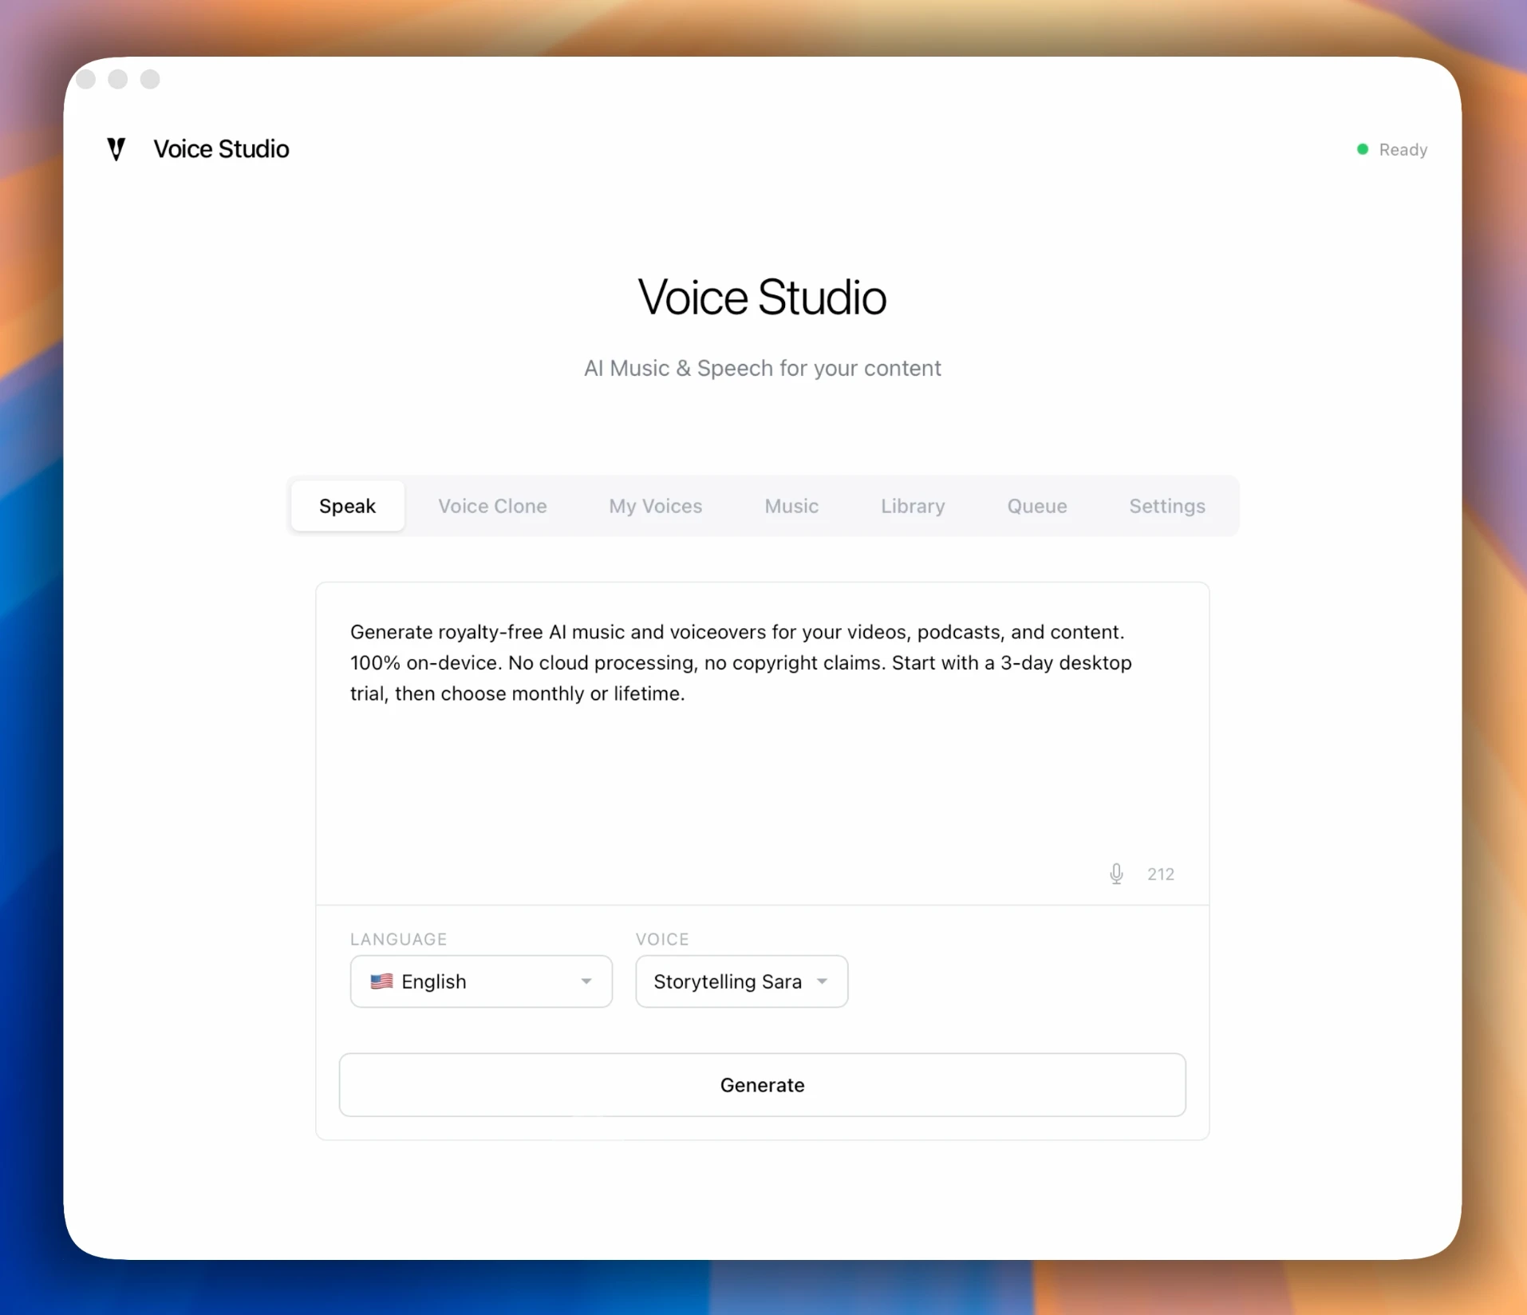The height and width of the screenshot is (1315, 1527).
Task: Open the Library tab
Action: 912,506
